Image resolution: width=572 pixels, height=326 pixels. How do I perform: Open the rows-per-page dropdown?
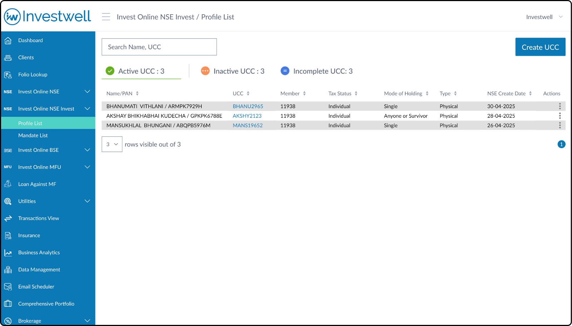[112, 144]
